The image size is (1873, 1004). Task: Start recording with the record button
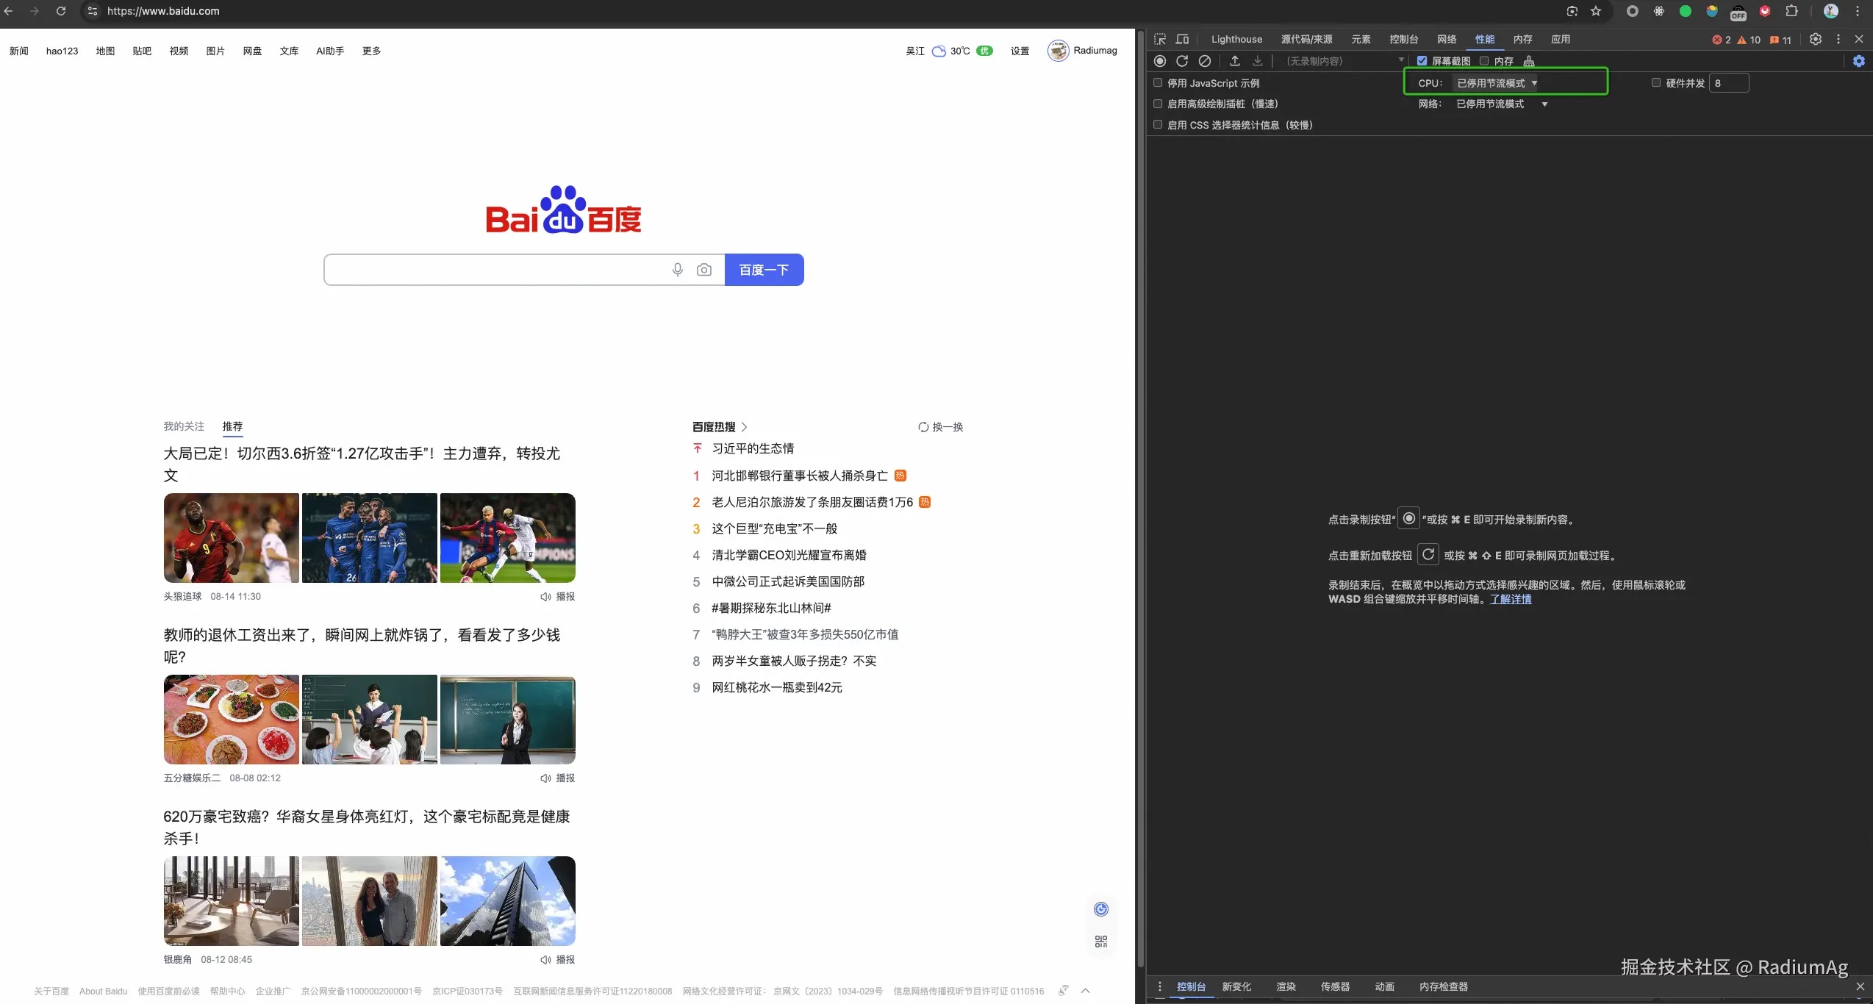click(1160, 61)
